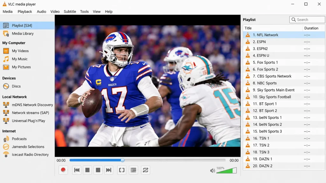This screenshot has width=326, height=183.
Task: Open the Audio menu
Action: (x=41, y=12)
